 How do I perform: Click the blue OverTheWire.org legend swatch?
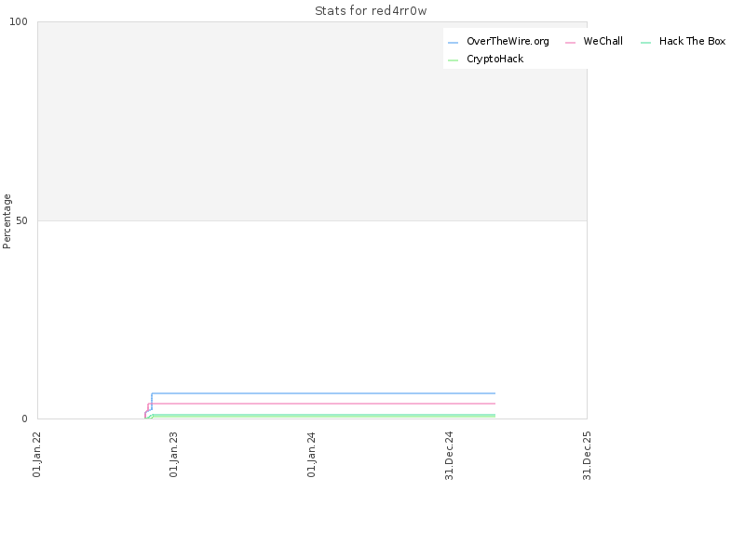point(454,43)
